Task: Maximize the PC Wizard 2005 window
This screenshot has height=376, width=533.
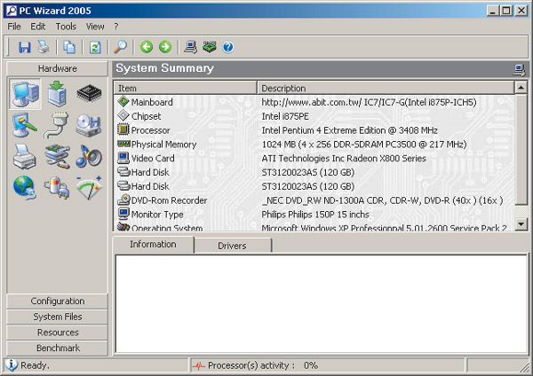Action: 506,11
